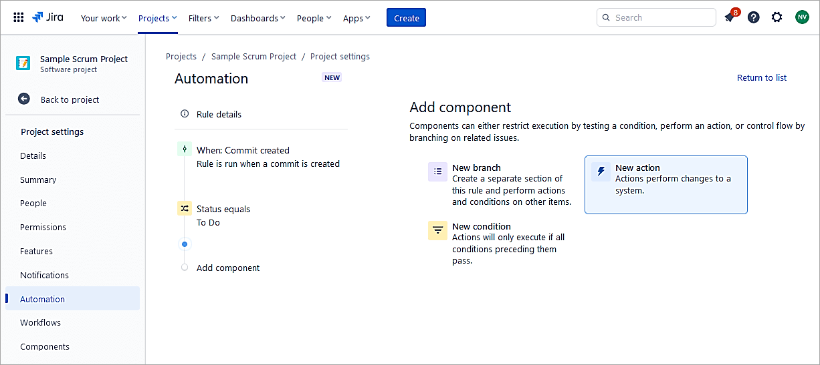
Task: Open the NV user profile avatar
Action: [801, 18]
